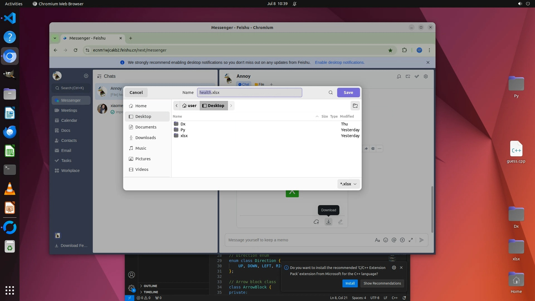This screenshot has width=535, height=301.
Task: Open the chat settings gear icon
Action: 425,76
